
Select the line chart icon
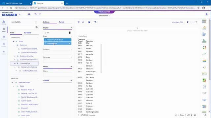204,54
